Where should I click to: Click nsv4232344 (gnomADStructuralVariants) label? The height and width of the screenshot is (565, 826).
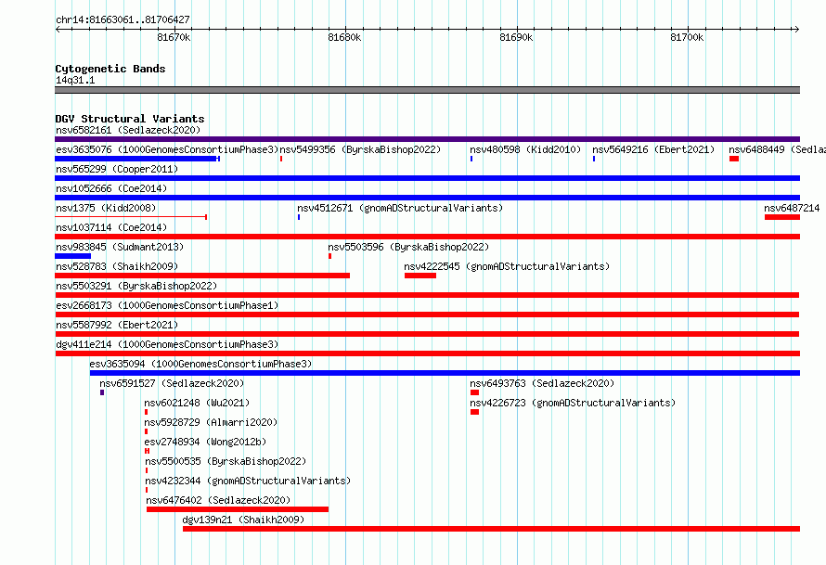coord(248,481)
